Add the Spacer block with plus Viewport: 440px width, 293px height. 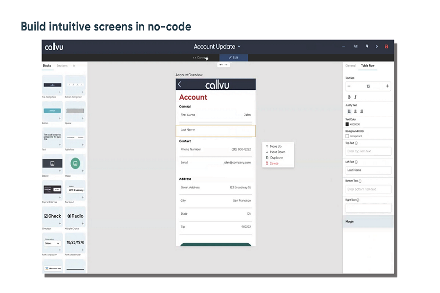click(83, 118)
